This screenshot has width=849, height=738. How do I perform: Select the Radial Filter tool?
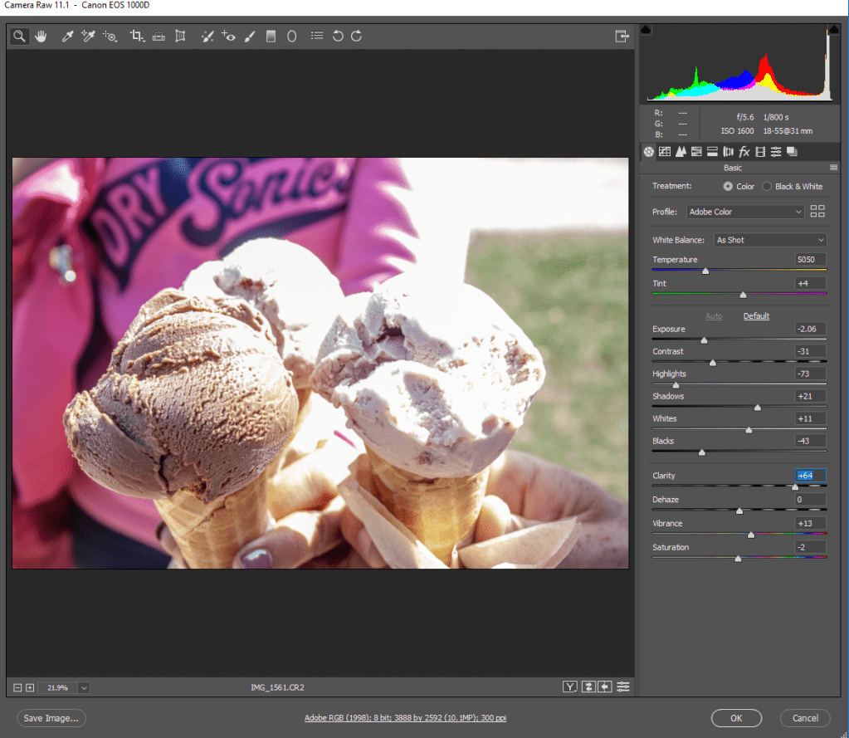point(292,37)
